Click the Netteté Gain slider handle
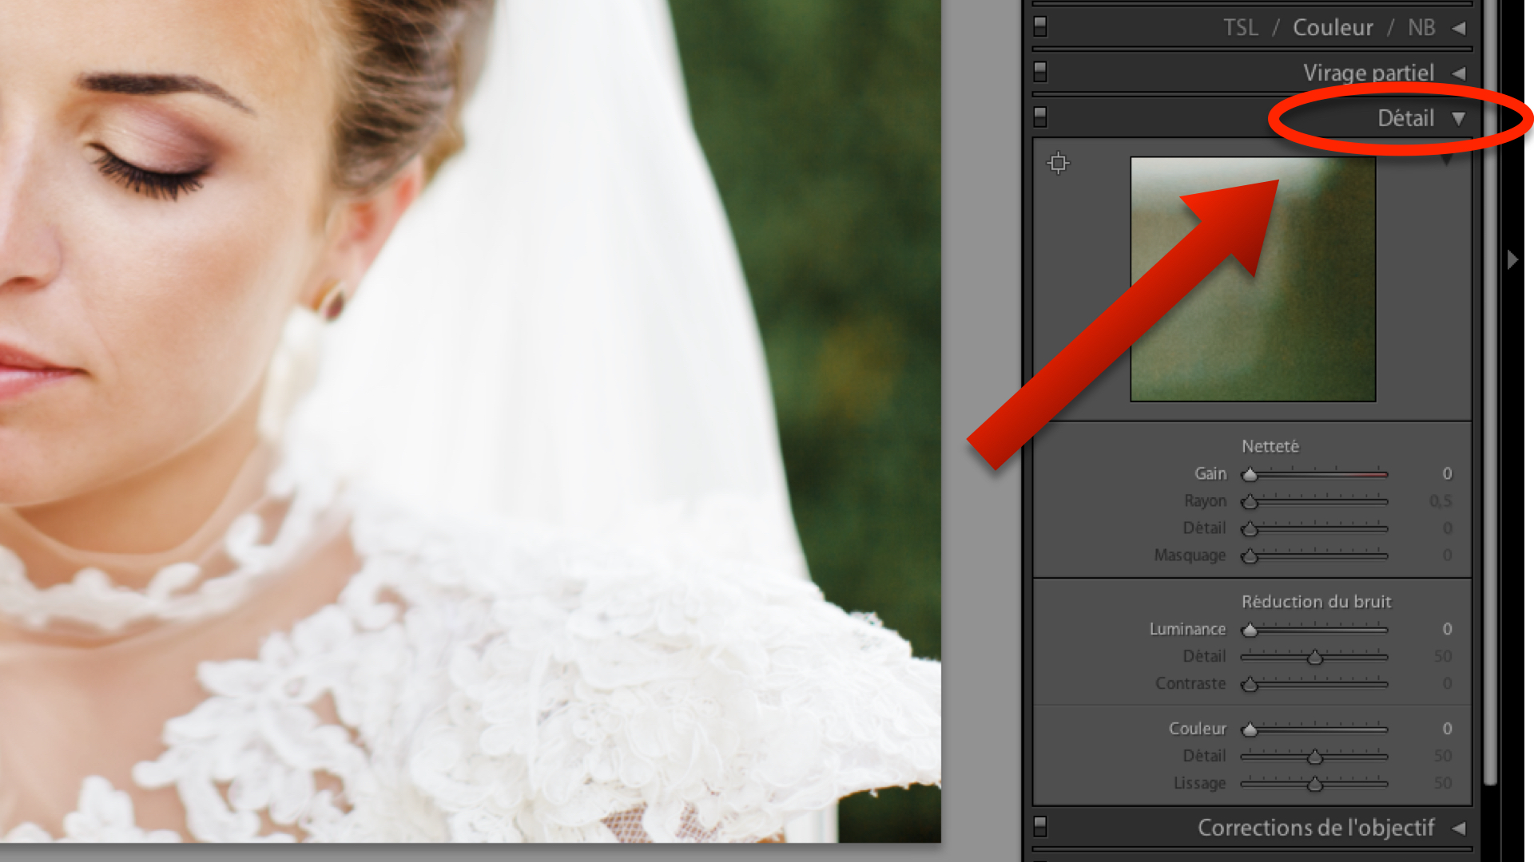This screenshot has height=862, width=1534. click(1250, 475)
